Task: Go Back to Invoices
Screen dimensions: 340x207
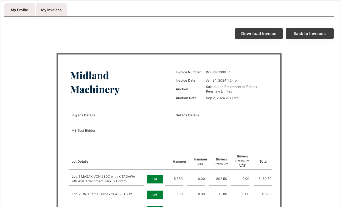Action: [309, 34]
